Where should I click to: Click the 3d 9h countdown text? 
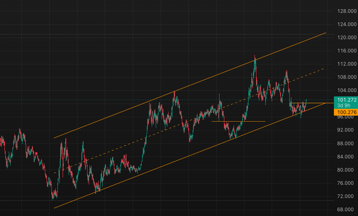[344, 105]
